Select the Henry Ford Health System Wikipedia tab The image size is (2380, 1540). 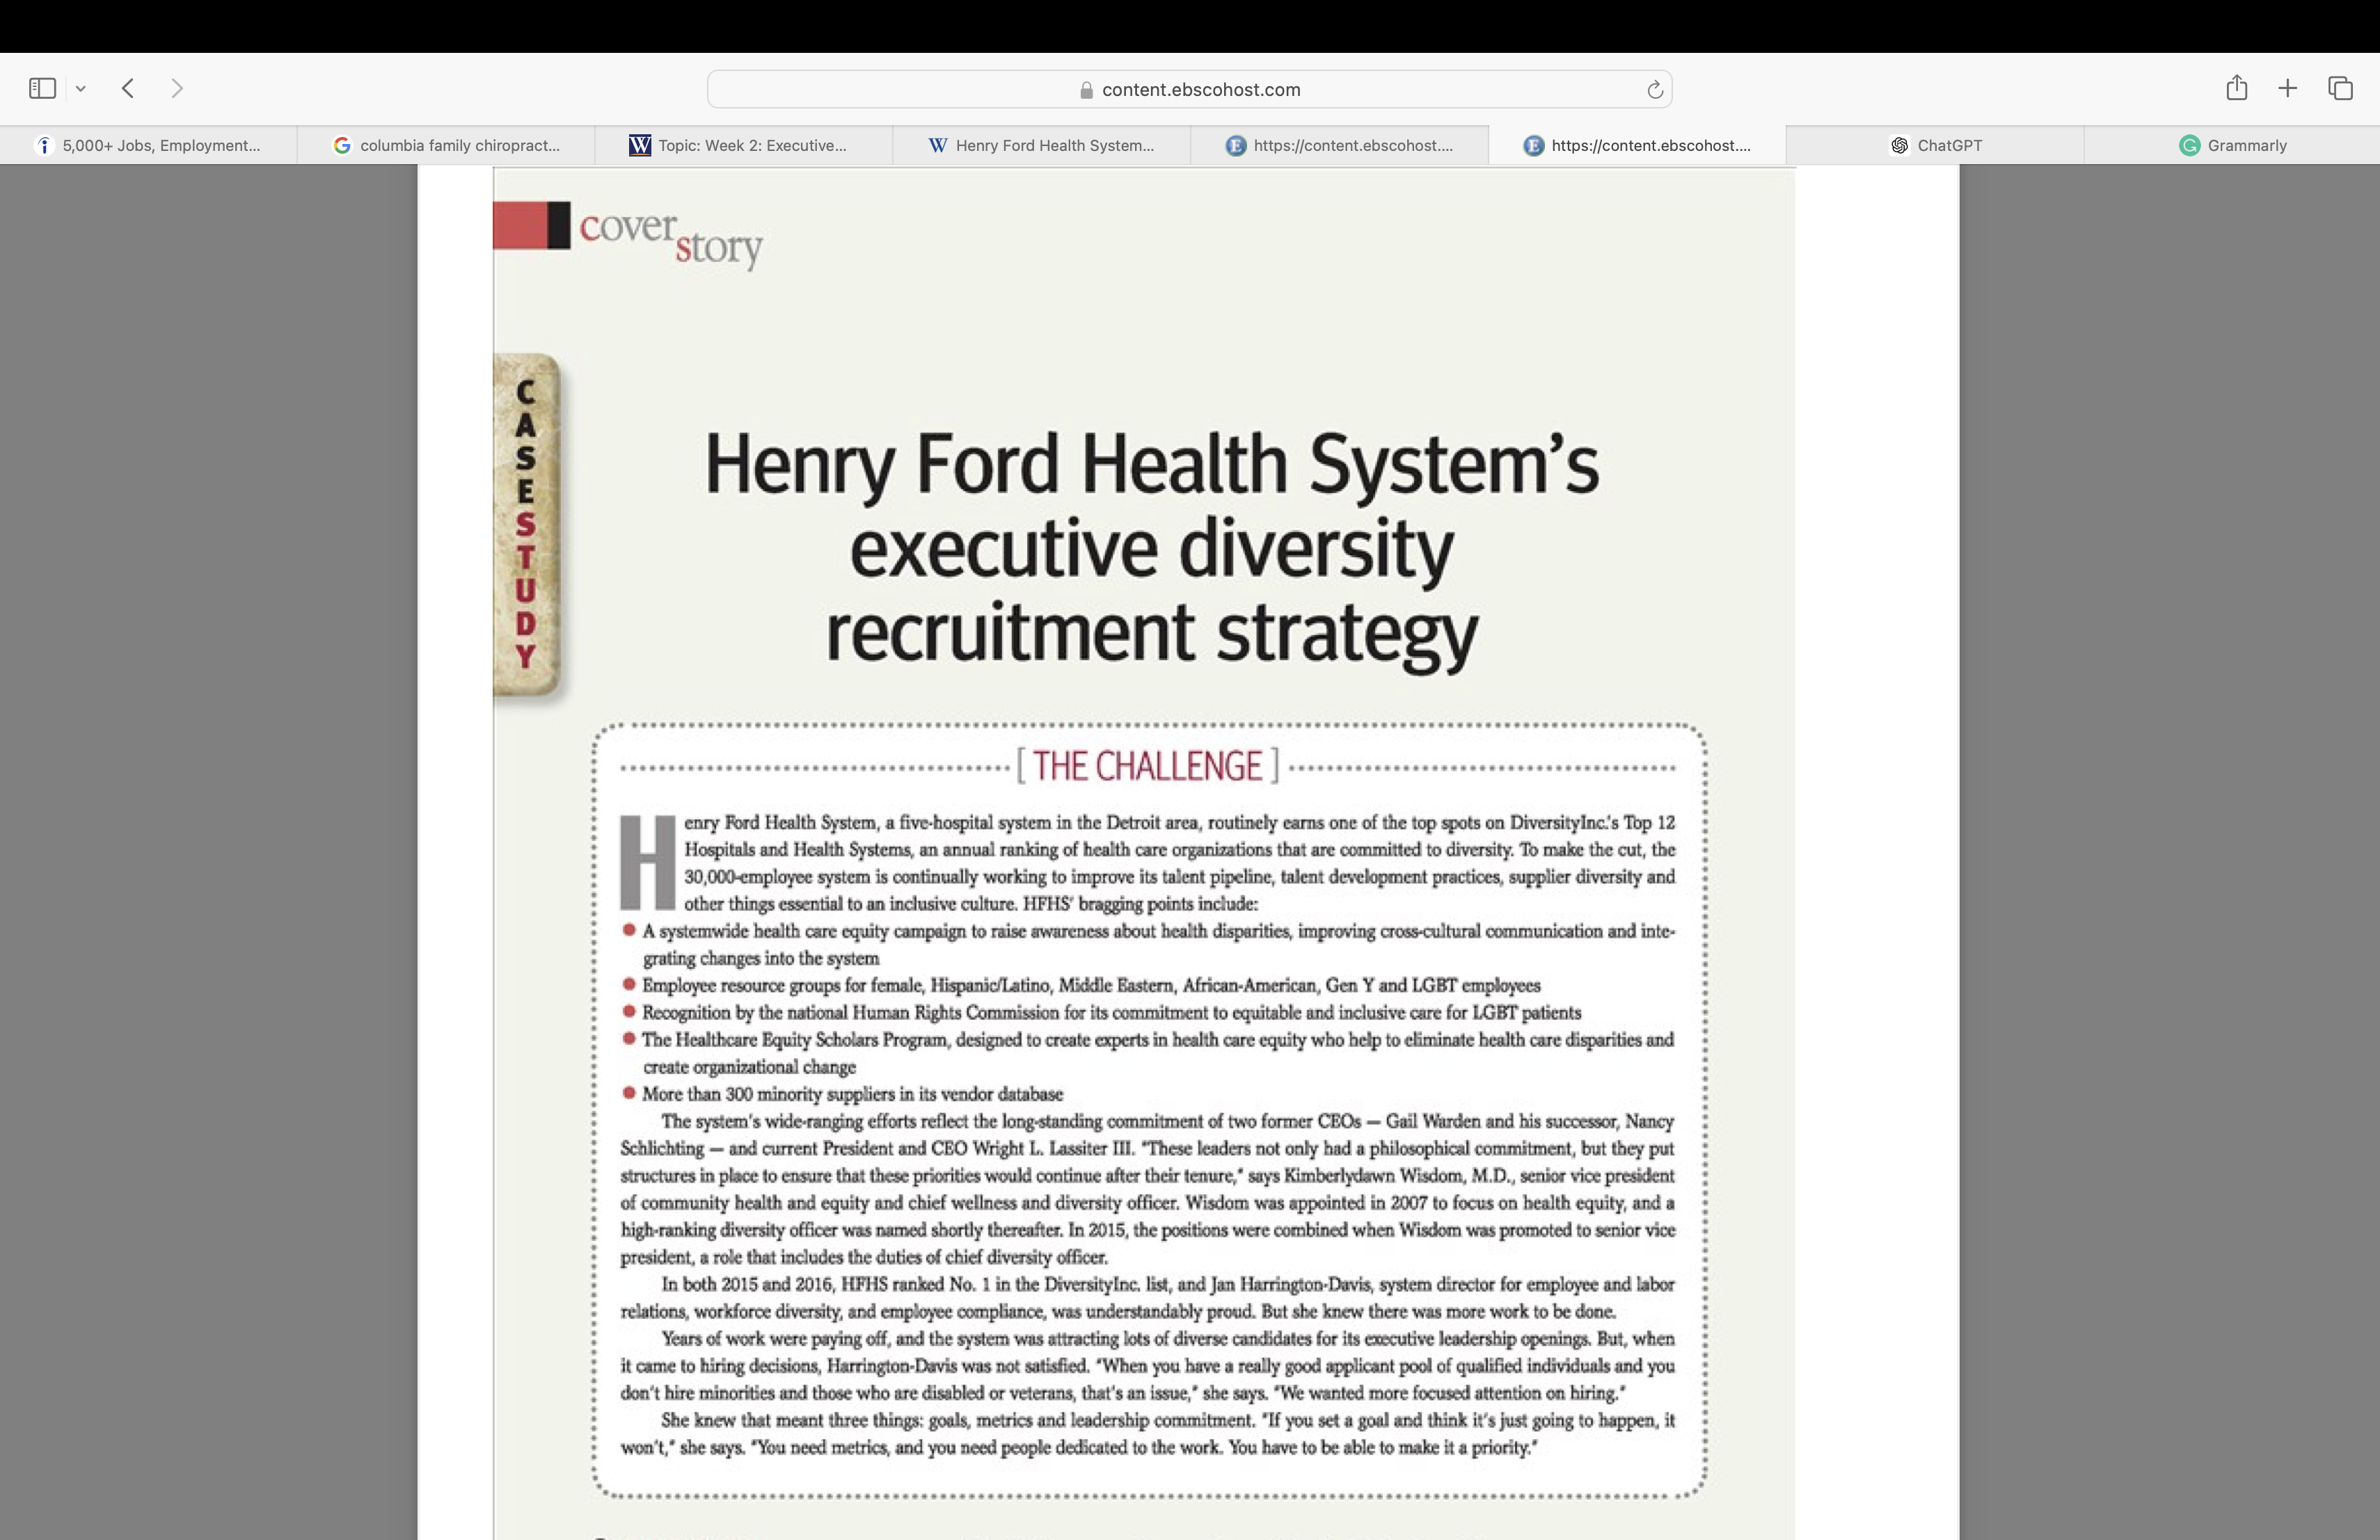[1042, 145]
